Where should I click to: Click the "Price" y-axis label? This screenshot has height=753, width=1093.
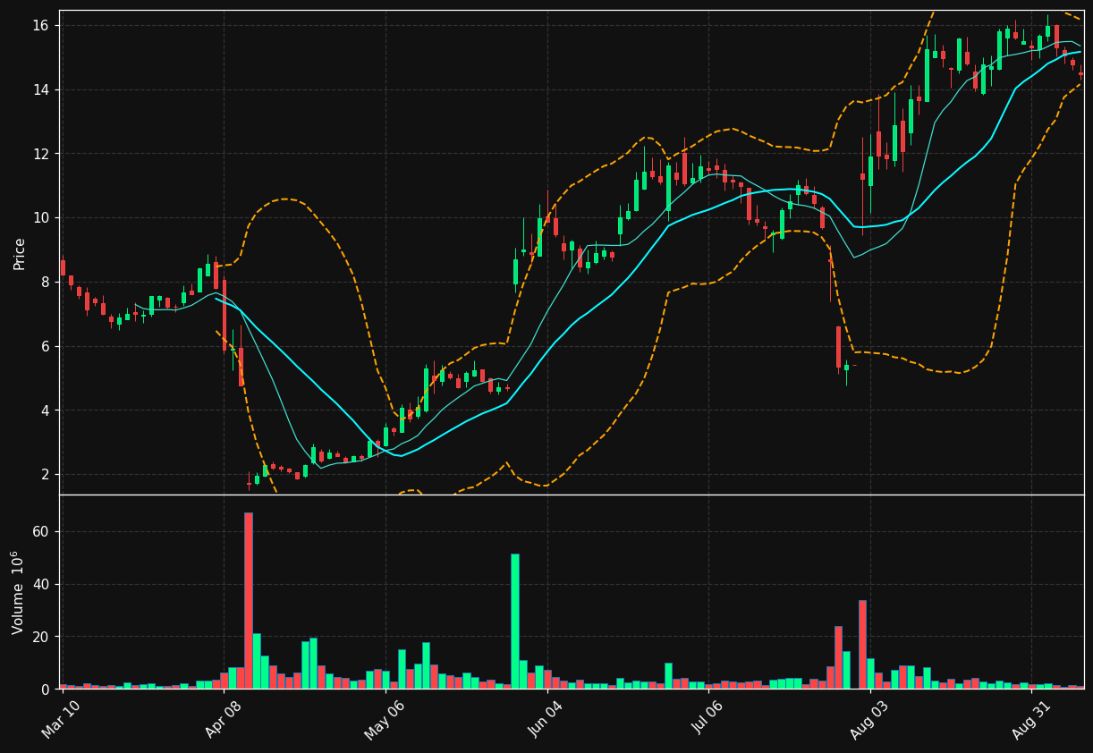(x=20, y=253)
